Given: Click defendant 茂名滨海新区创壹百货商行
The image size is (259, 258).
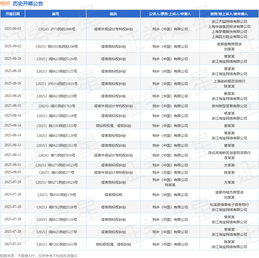Looking at the screenshot, I should pos(229,153).
